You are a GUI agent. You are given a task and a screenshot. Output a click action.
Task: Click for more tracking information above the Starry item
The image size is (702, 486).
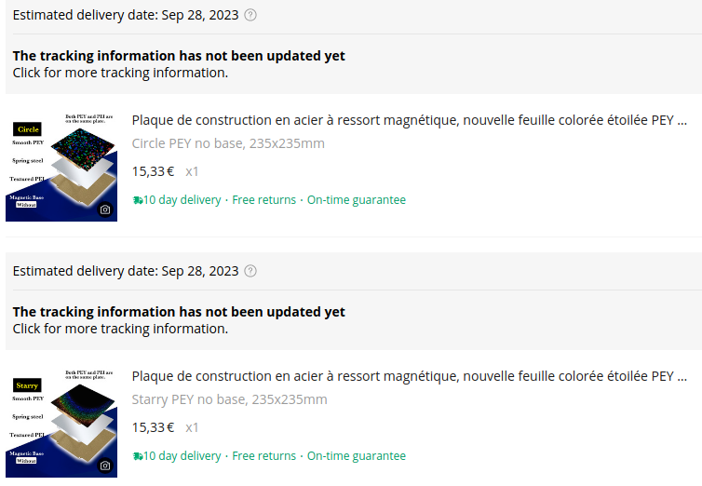pos(120,329)
